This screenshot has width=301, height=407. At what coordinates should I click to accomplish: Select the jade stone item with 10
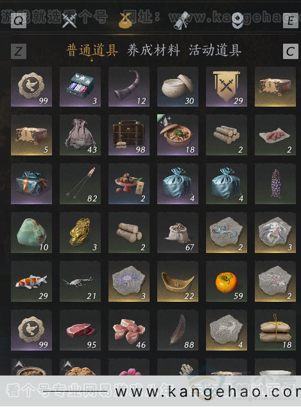point(31,232)
